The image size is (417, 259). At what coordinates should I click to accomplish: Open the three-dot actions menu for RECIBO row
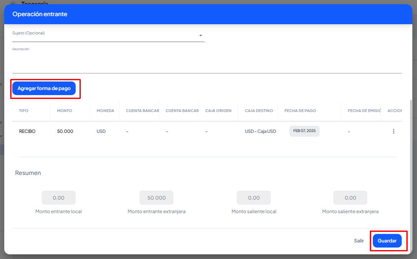click(x=393, y=132)
